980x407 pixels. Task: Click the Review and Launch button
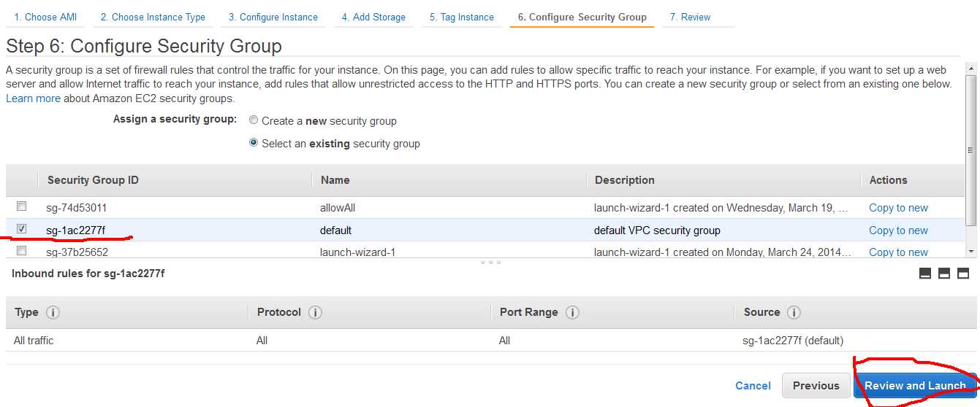(915, 386)
